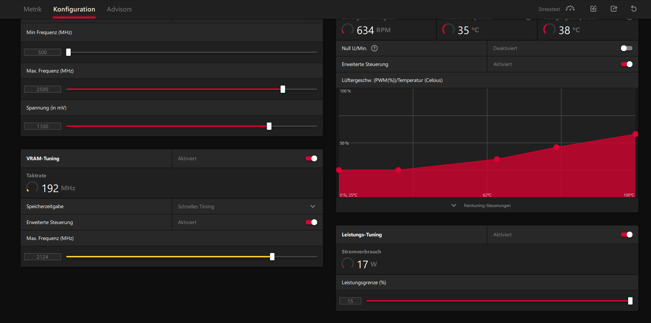Click the GPU Max. Frequenz slider handle

pyautogui.click(x=283, y=89)
